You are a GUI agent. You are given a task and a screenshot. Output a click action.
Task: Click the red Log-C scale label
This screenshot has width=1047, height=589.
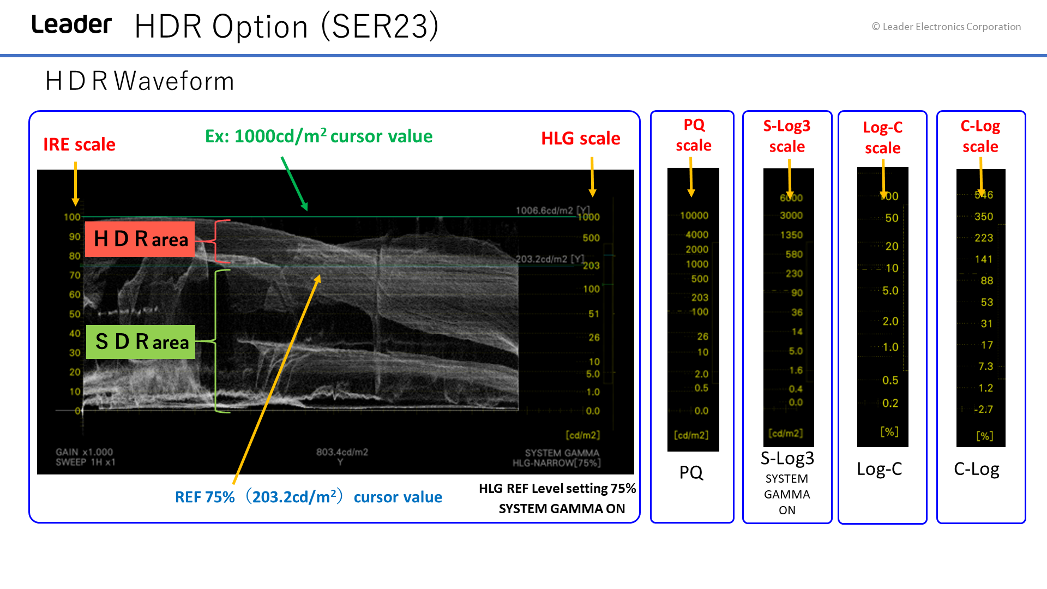point(882,137)
